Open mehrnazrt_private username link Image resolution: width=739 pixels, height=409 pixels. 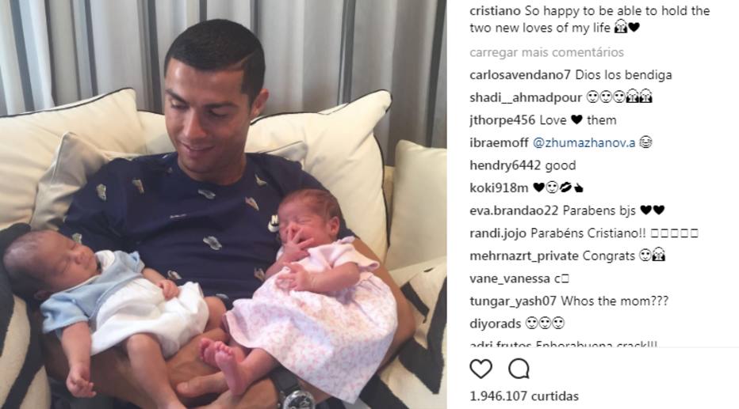pos(524,256)
